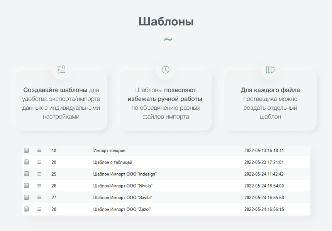Click the clock icon on the middle card

tap(166, 70)
